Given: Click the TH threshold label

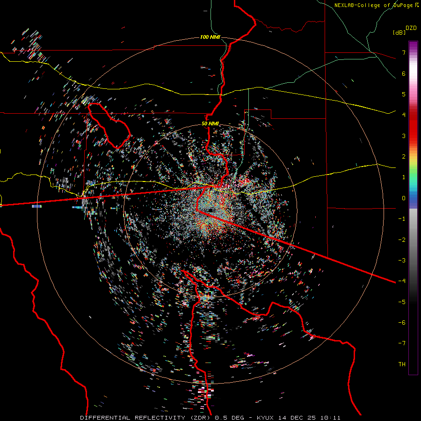Looking at the screenshot, I should [402, 364].
